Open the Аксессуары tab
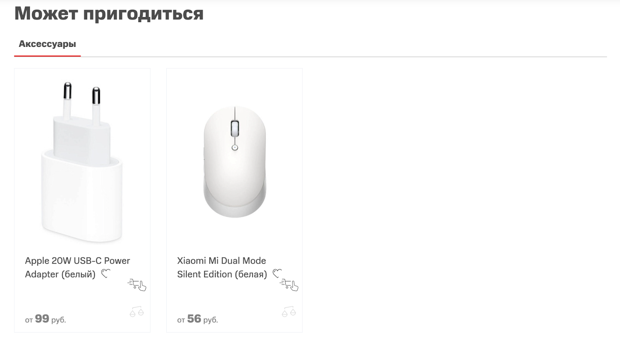Image resolution: width=620 pixels, height=343 pixels. [47, 44]
